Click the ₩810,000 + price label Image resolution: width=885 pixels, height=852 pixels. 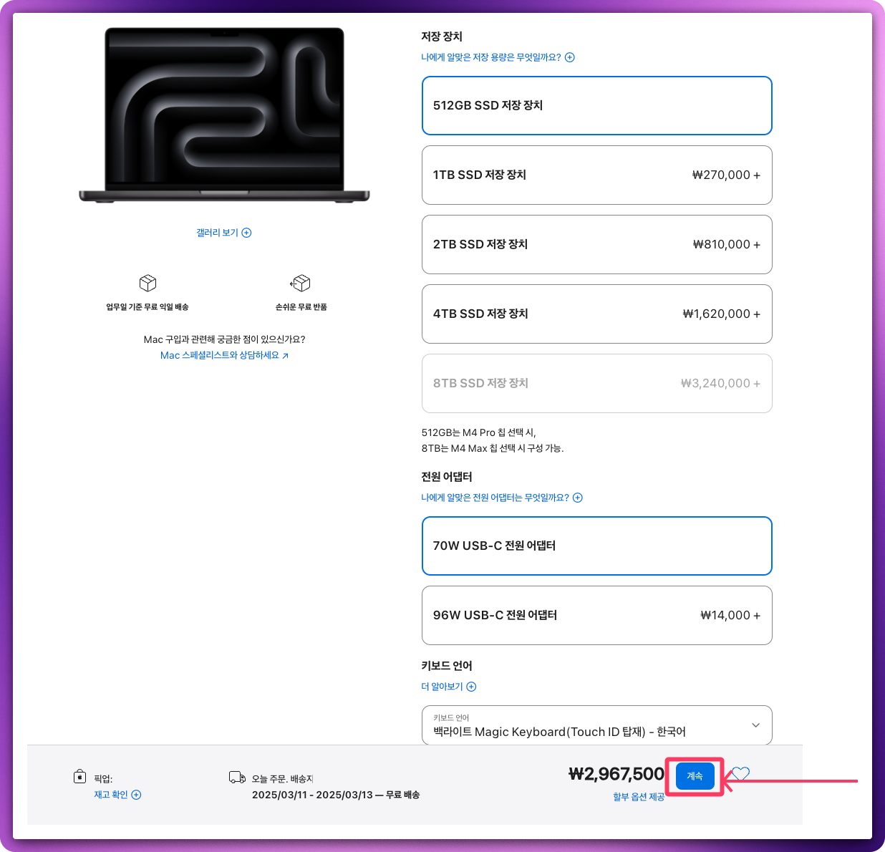(727, 244)
